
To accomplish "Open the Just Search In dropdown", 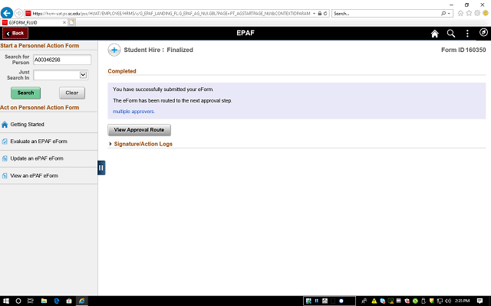I will [61, 75].
